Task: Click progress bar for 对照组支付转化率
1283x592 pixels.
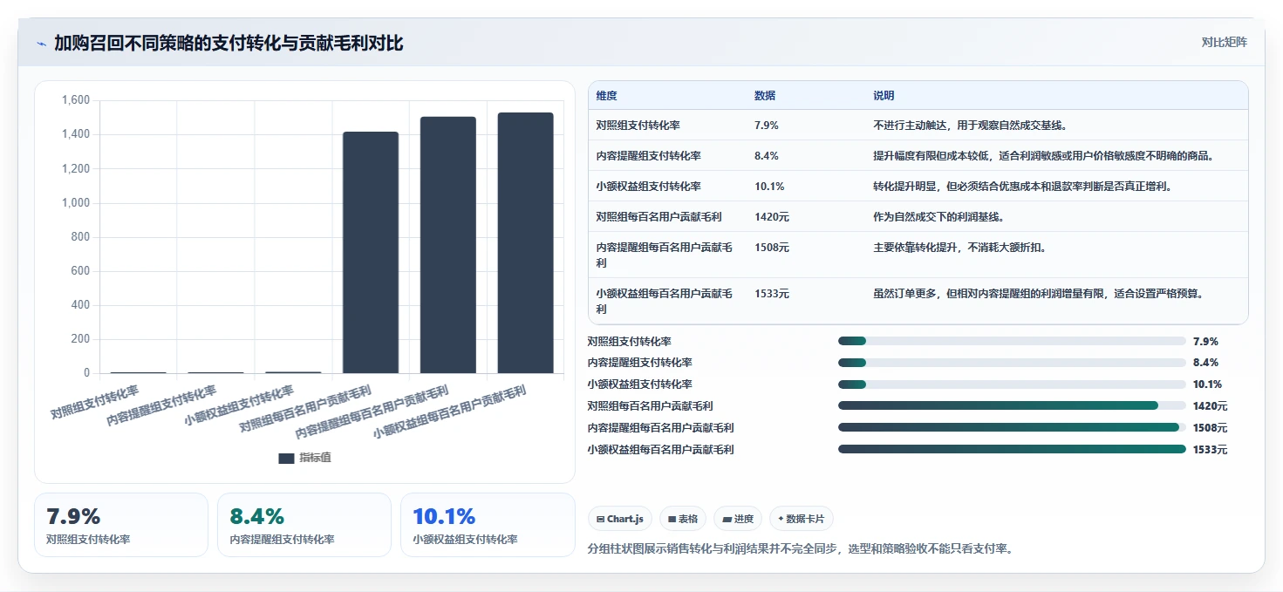Action: pyautogui.click(x=1012, y=341)
